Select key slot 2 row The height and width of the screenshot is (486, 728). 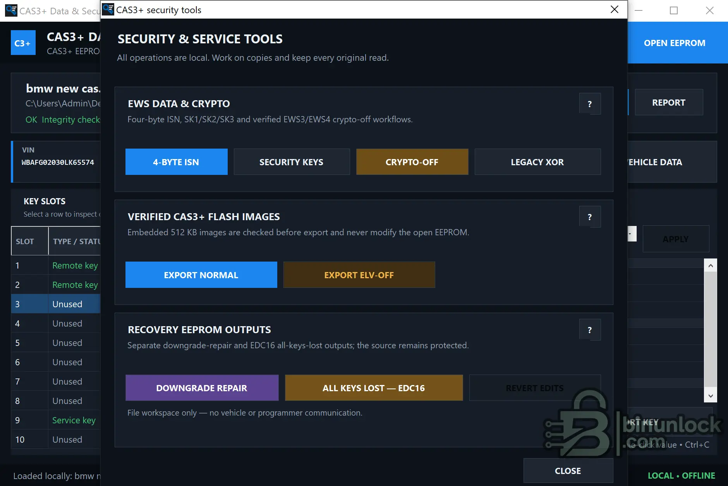pos(56,285)
